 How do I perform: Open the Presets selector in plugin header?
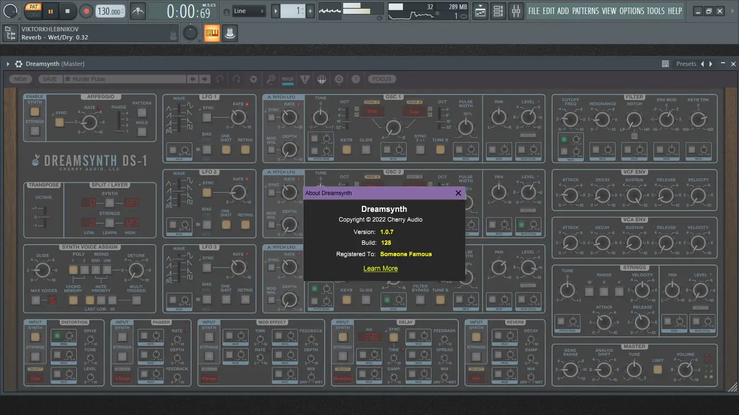pyautogui.click(x=686, y=64)
